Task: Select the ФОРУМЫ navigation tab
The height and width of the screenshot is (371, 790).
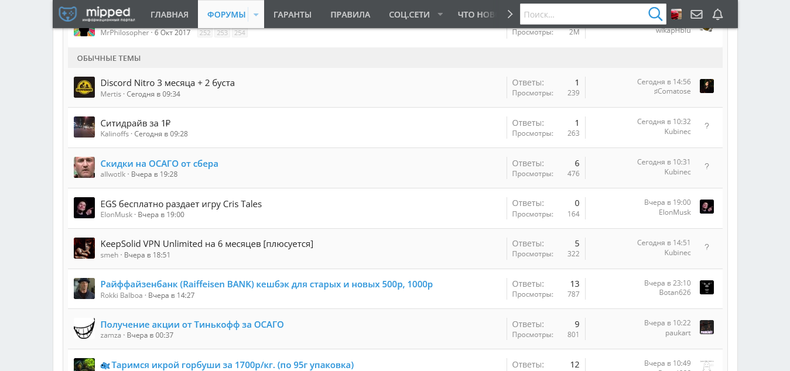Action: click(226, 15)
